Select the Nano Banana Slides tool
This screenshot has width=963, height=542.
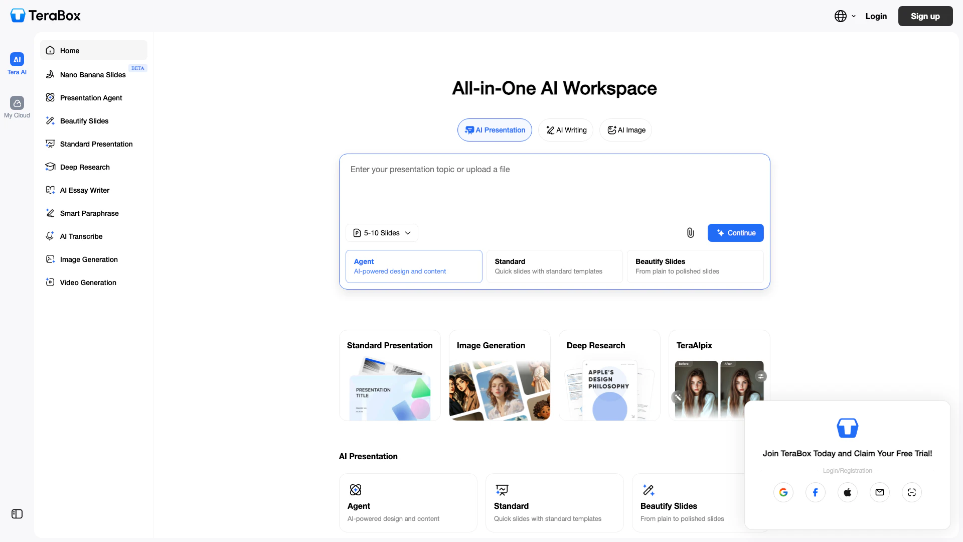tap(92, 74)
